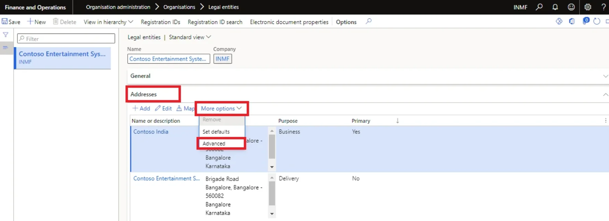The width and height of the screenshot is (609, 221).
Task: Click the Finance and Operations home title
Action: 35,7
